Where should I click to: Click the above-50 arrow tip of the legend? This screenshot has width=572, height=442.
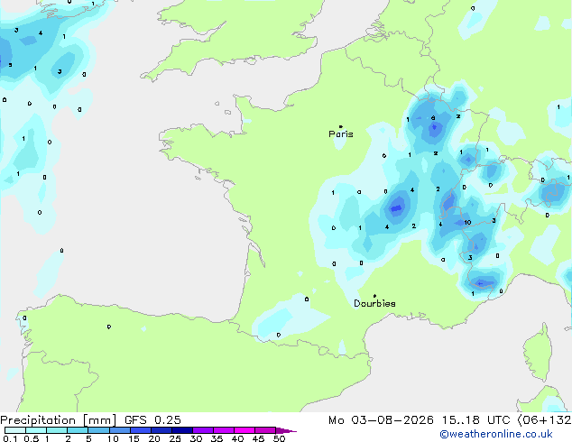click(287, 430)
